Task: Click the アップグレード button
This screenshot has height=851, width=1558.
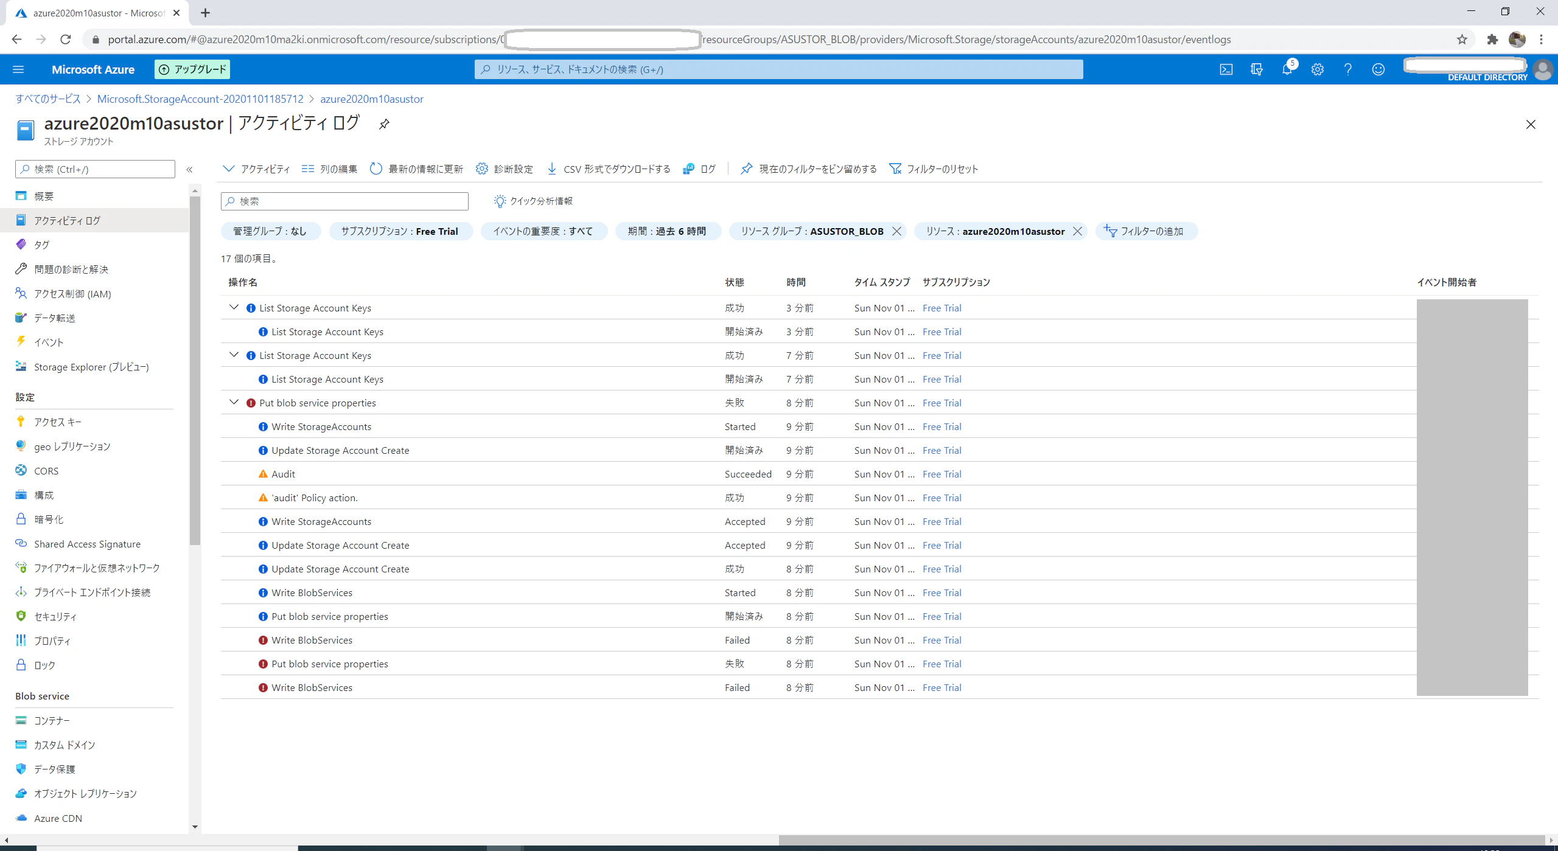Action: click(192, 69)
